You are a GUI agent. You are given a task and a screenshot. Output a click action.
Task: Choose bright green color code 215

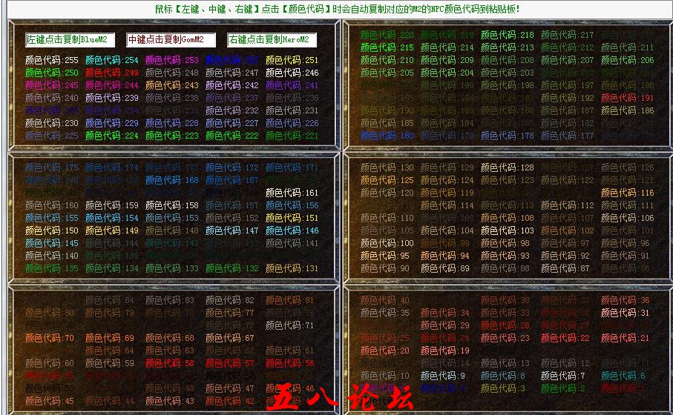[387, 47]
